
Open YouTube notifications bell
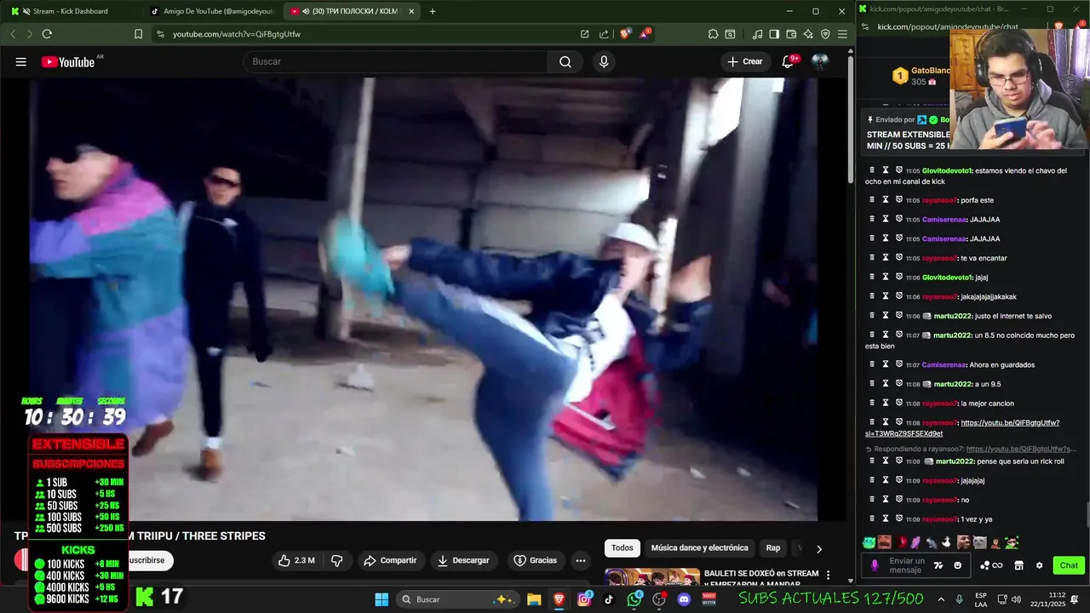point(788,61)
